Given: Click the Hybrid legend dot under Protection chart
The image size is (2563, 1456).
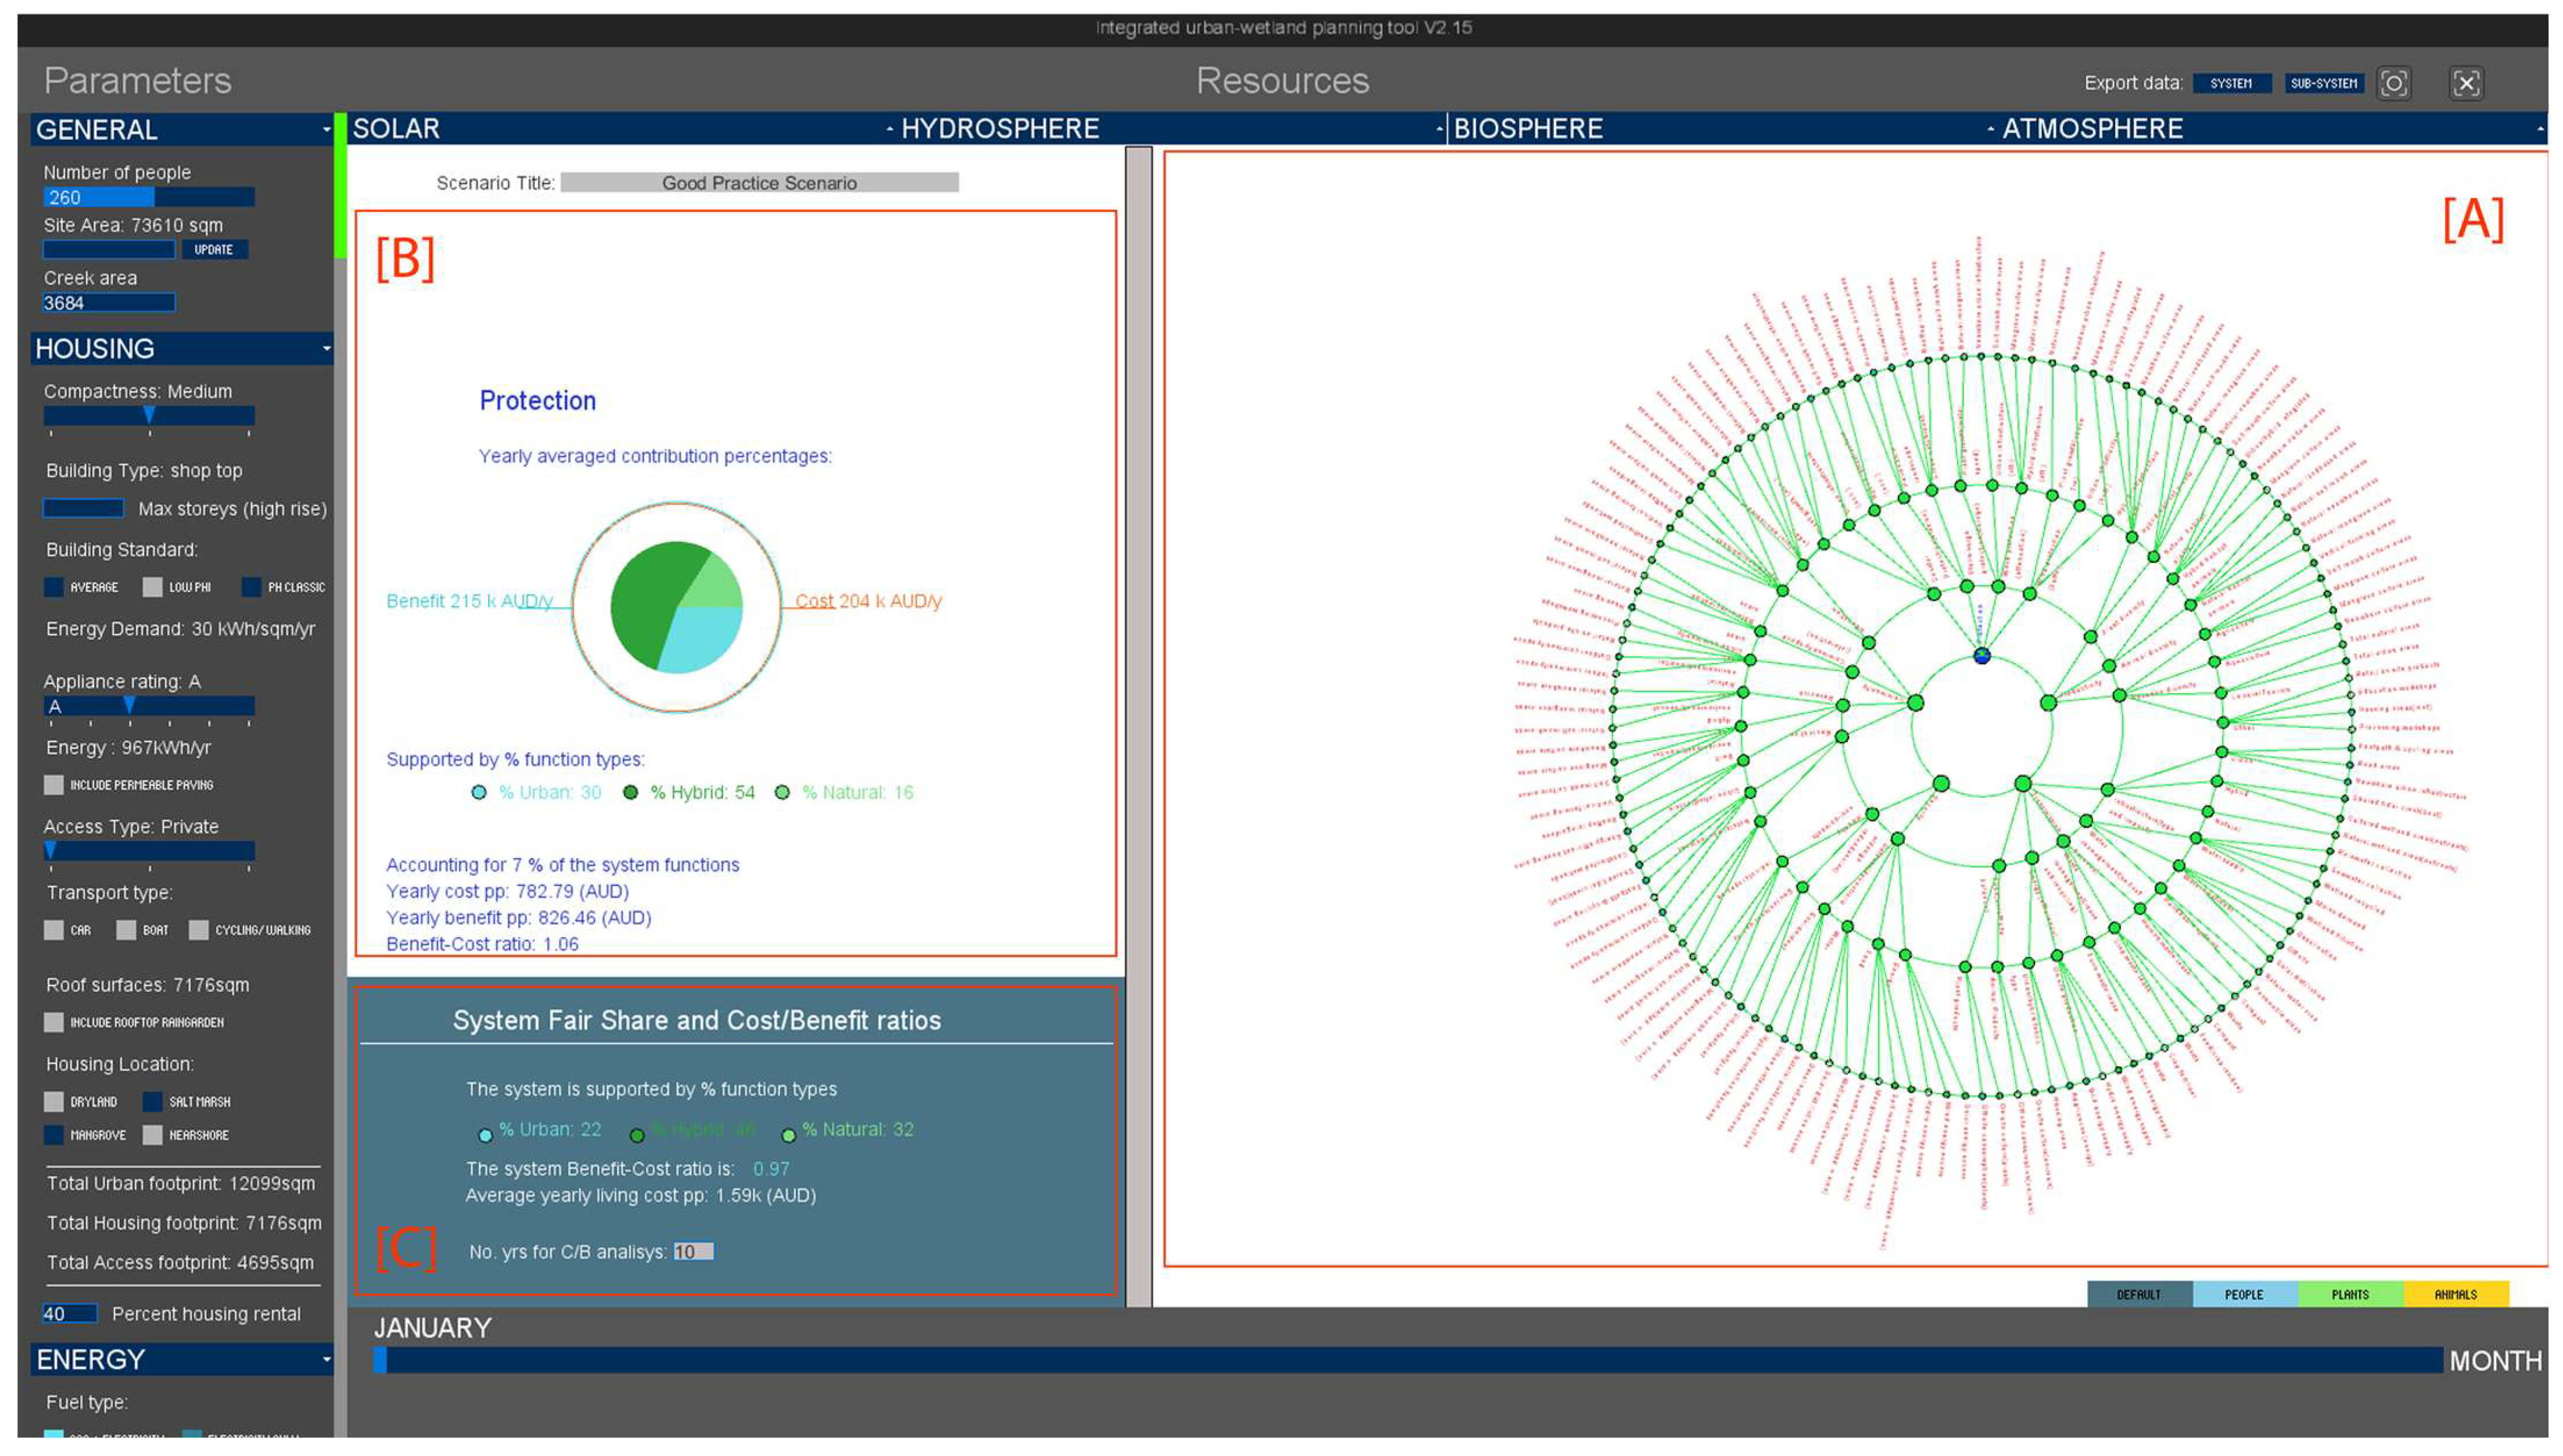Looking at the screenshot, I should (x=631, y=793).
